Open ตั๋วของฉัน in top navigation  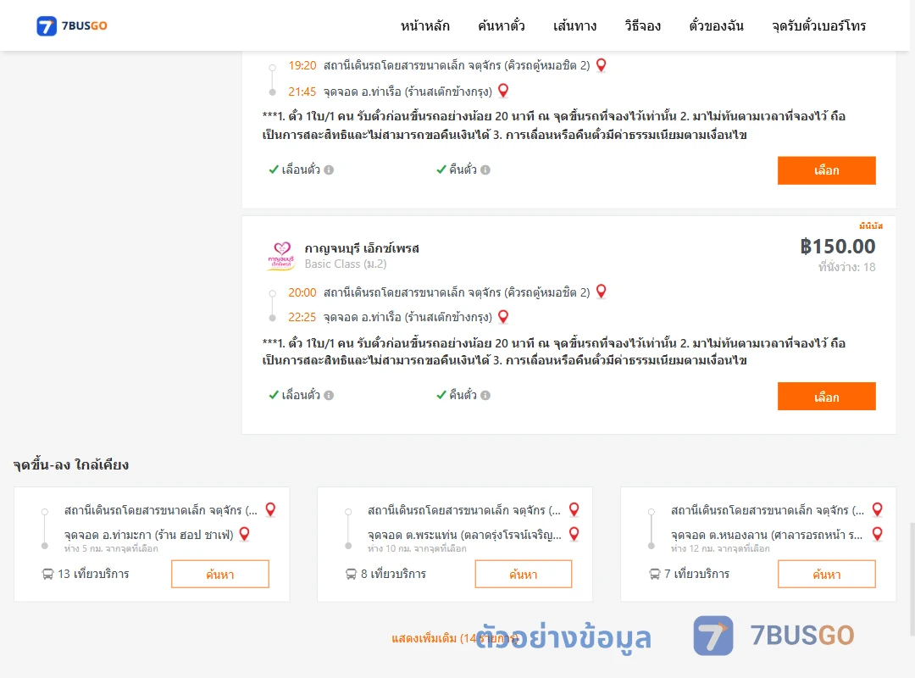716,26
